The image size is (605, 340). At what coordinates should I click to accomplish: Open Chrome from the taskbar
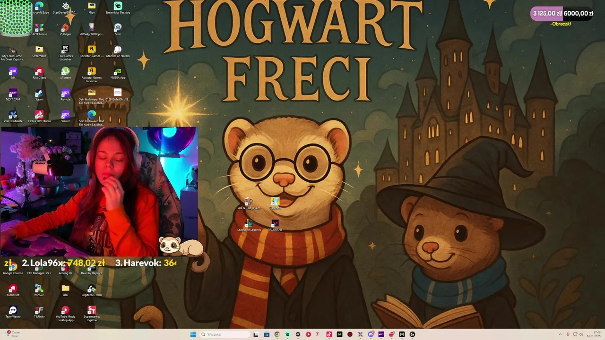[277, 334]
